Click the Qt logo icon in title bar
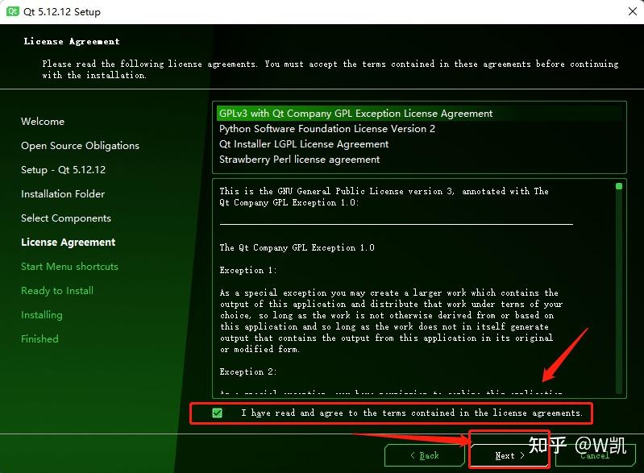Screen dimensions: 644x473 point(12,11)
